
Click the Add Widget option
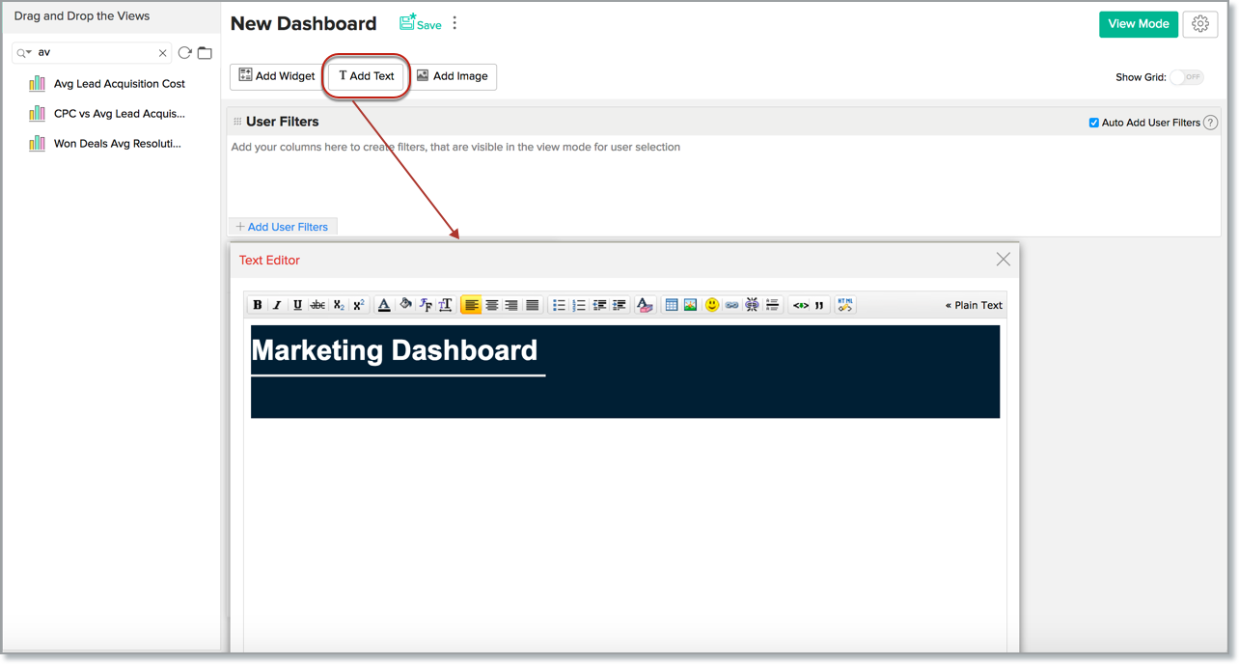tap(275, 76)
